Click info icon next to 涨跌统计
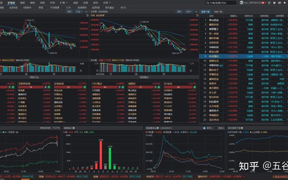 (74, 128)
